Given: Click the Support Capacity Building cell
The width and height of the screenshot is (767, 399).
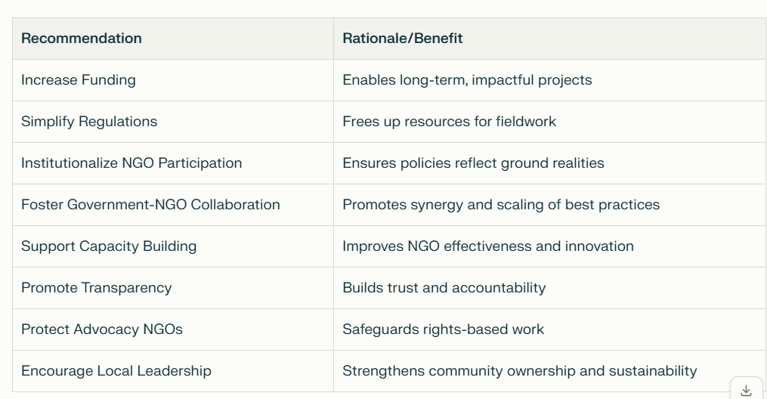Looking at the screenshot, I should click(x=173, y=246).
